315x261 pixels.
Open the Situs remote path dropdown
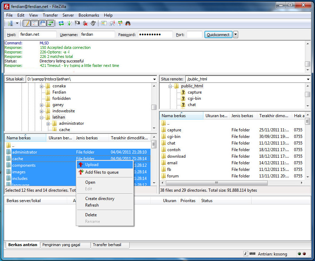point(308,79)
